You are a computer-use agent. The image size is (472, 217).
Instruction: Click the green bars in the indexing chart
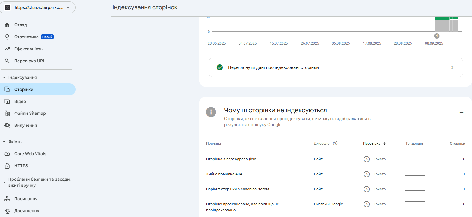click(447, 18)
